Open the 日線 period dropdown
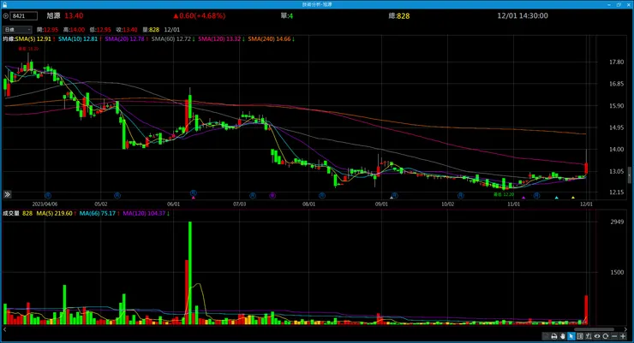The height and width of the screenshot is (343, 634). (17, 30)
